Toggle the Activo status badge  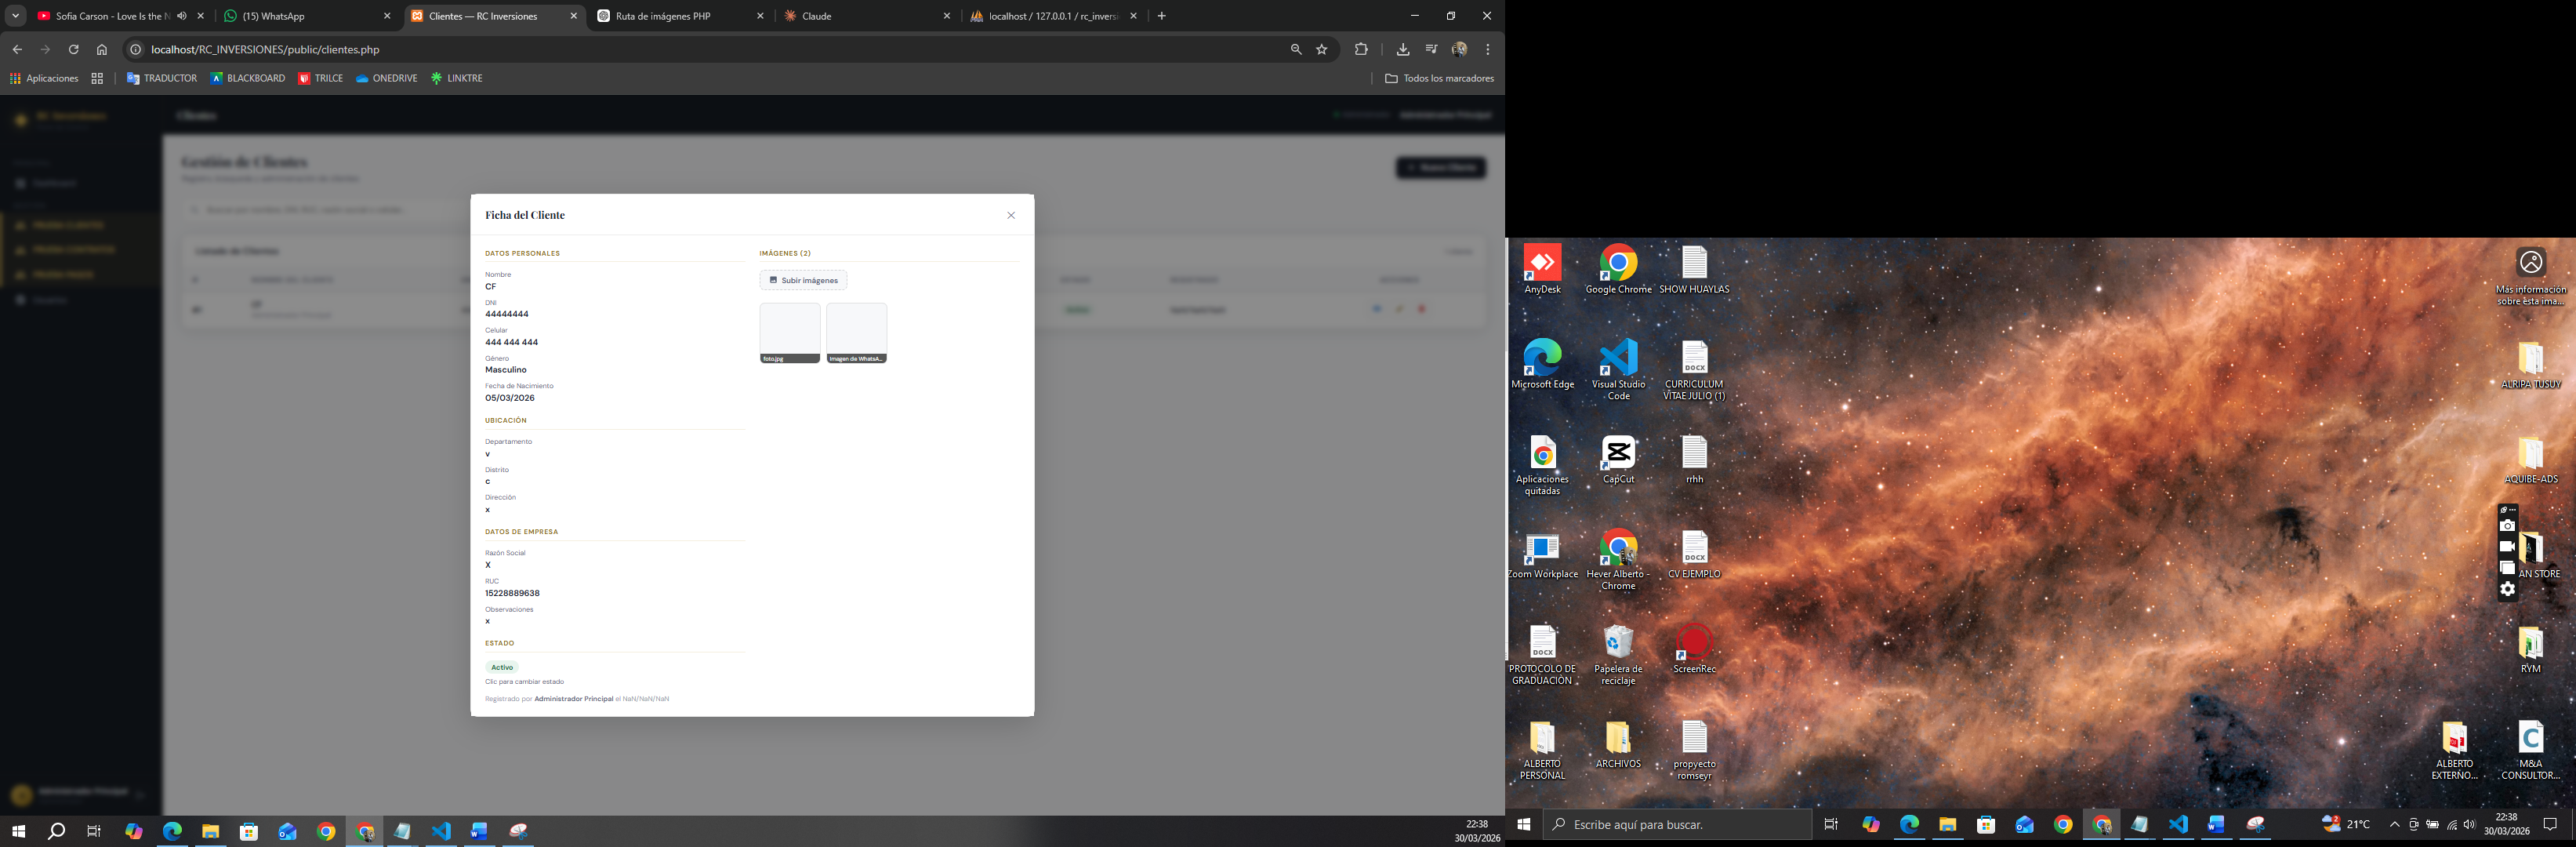click(502, 667)
